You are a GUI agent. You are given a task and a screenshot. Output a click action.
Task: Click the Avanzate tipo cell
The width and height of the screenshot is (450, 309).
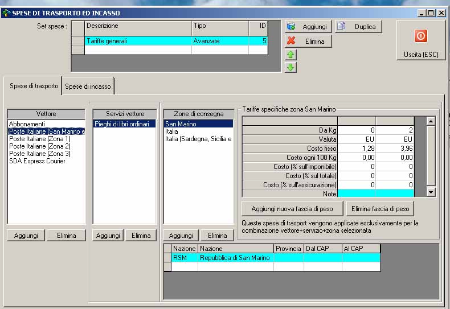pos(220,41)
